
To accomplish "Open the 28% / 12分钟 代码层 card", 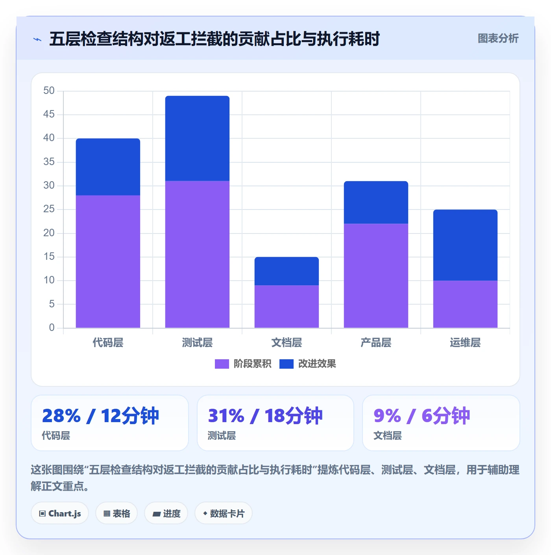I will [110, 423].
